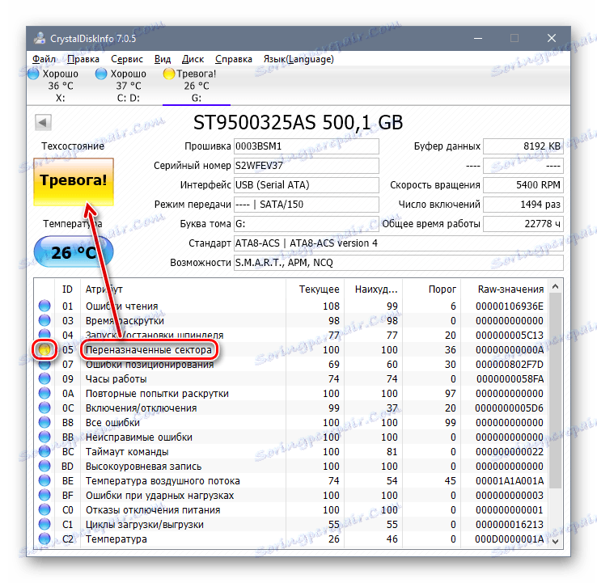597x583 pixels.
Task: Select the Ошибки позиционирования attribute row
Action: coord(291,364)
